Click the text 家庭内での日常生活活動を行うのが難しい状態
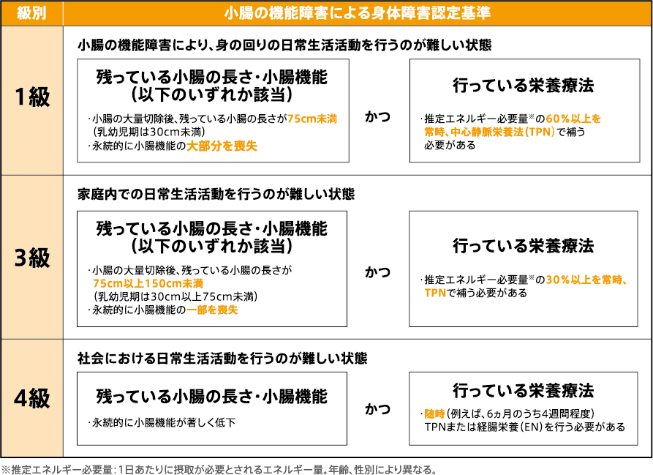The height and width of the screenshot is (475, 653). tap(216, 194)
